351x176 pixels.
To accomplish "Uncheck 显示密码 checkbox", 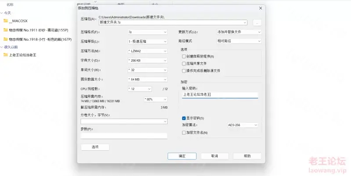I will click(184, 118).
